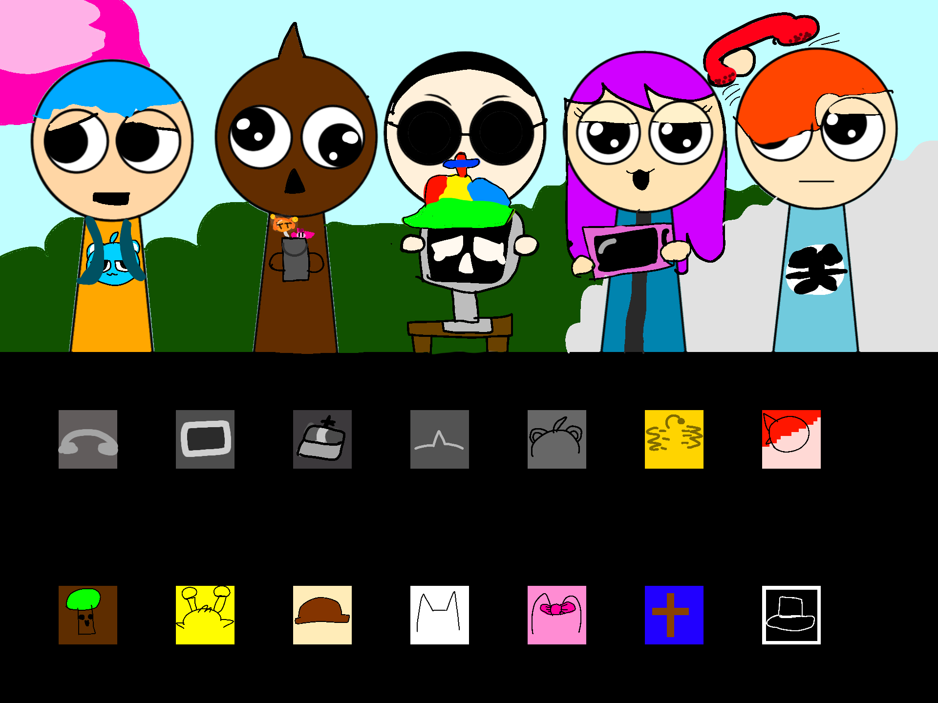Select the yellow antenna creature icon
This screenshot has width=938, height=703.
click(205, 615)
